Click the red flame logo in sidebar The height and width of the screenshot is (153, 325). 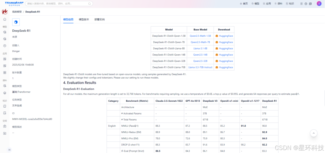click(x=5, y=12)
